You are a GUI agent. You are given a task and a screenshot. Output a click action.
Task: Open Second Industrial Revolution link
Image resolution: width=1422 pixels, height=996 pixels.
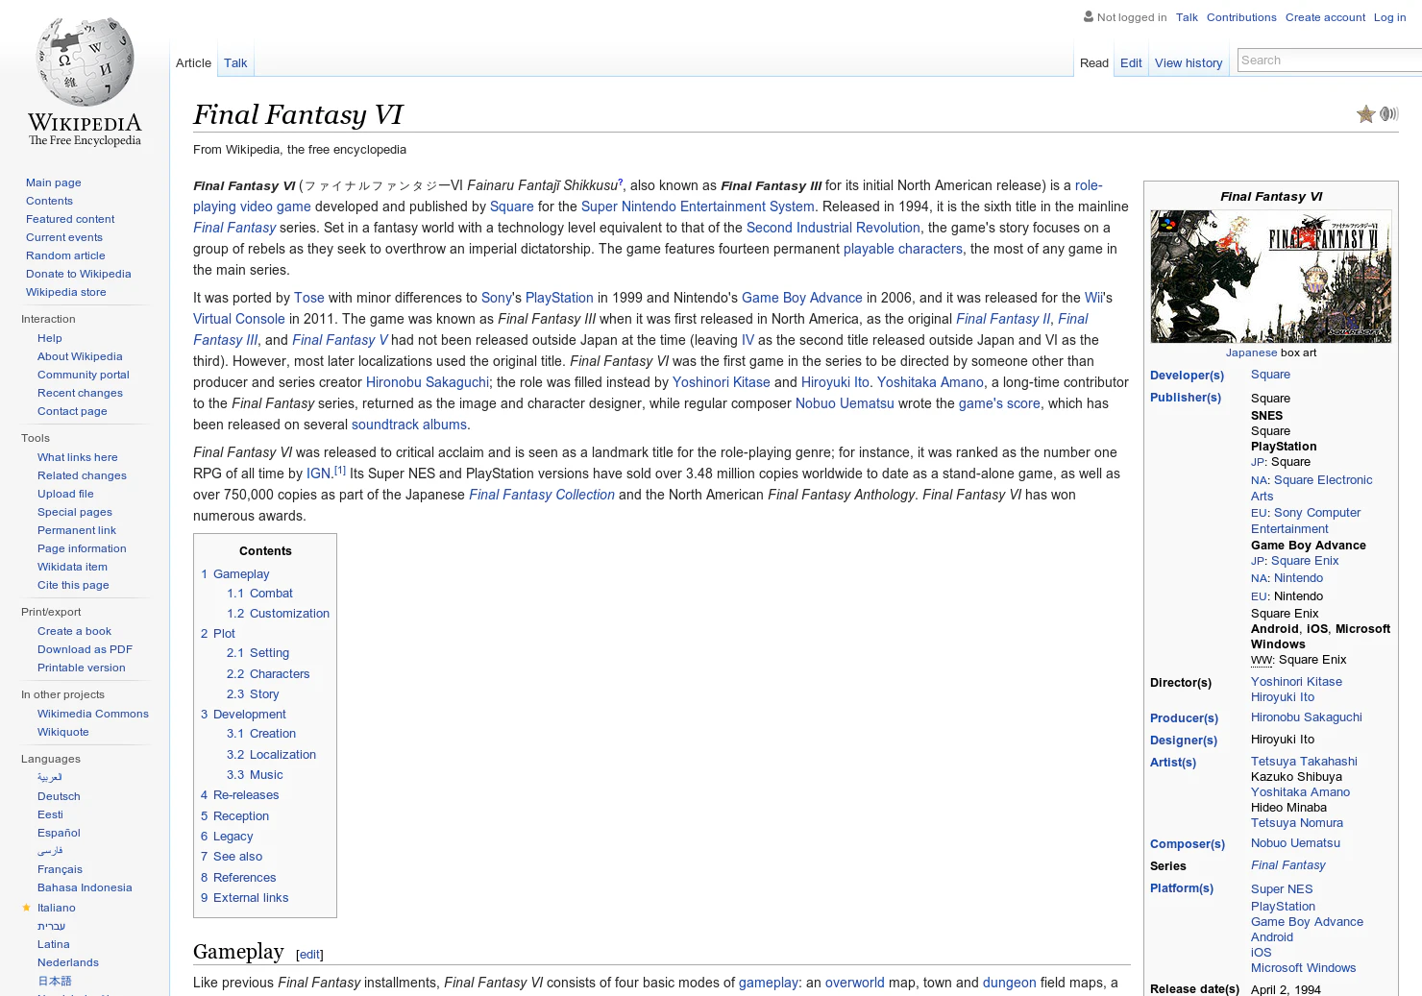click(x=833, y=228)
